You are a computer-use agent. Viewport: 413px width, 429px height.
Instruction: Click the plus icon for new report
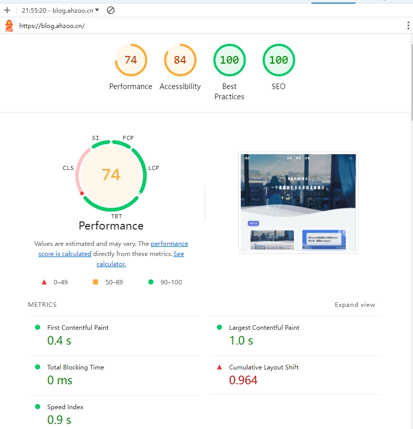7,10
